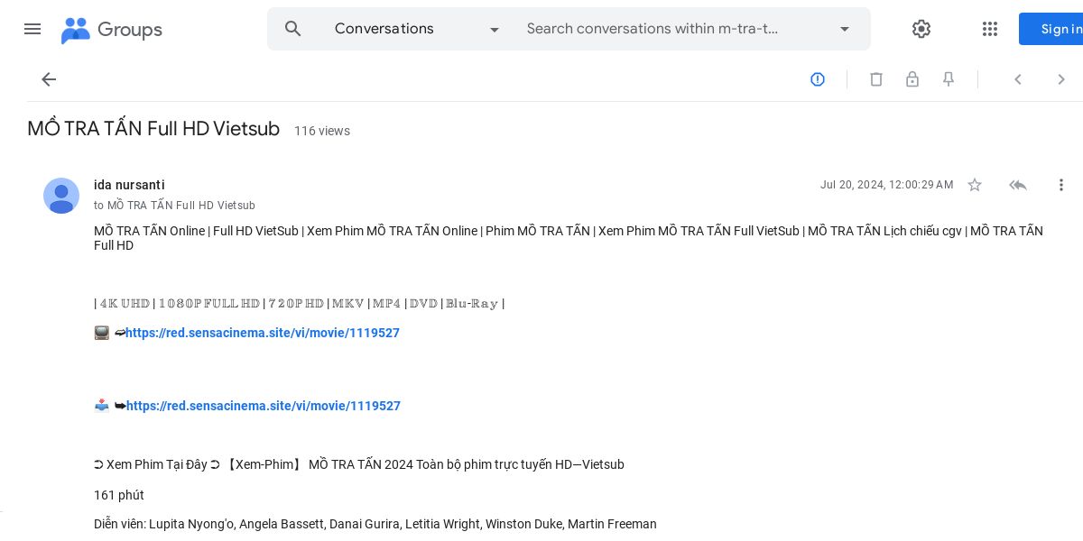This screenshot has width=1083, height=541.
Task: Click the Google Groups logo
Action: pyautogui.click(x=112, y=30)
